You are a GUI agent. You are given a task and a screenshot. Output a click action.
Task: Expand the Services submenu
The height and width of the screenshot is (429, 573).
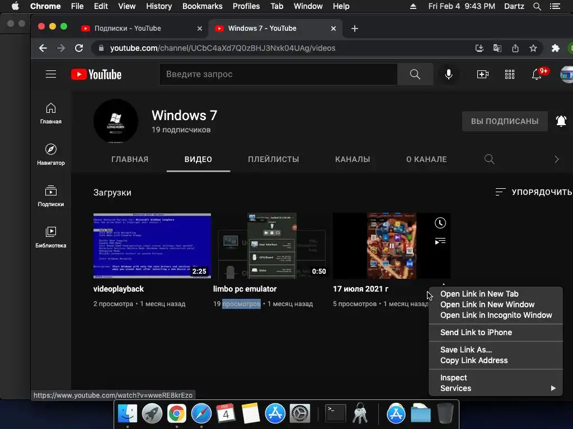click(496, 388)
